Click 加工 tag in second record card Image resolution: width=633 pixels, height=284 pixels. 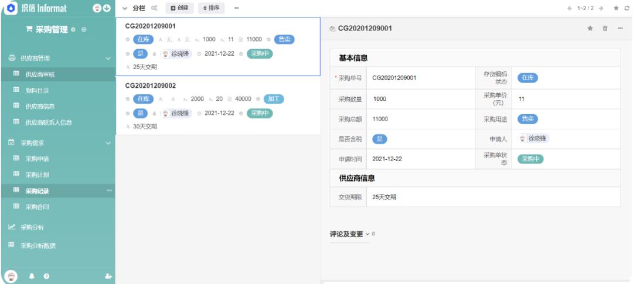pyautogui.click(x=274, y=99)
